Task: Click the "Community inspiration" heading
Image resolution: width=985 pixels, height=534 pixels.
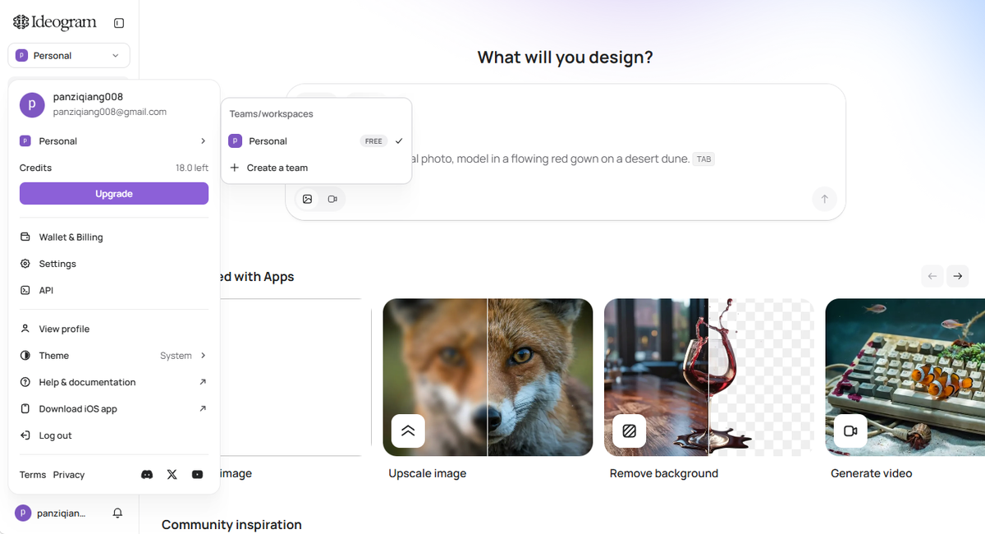Action: coord(231,524)
